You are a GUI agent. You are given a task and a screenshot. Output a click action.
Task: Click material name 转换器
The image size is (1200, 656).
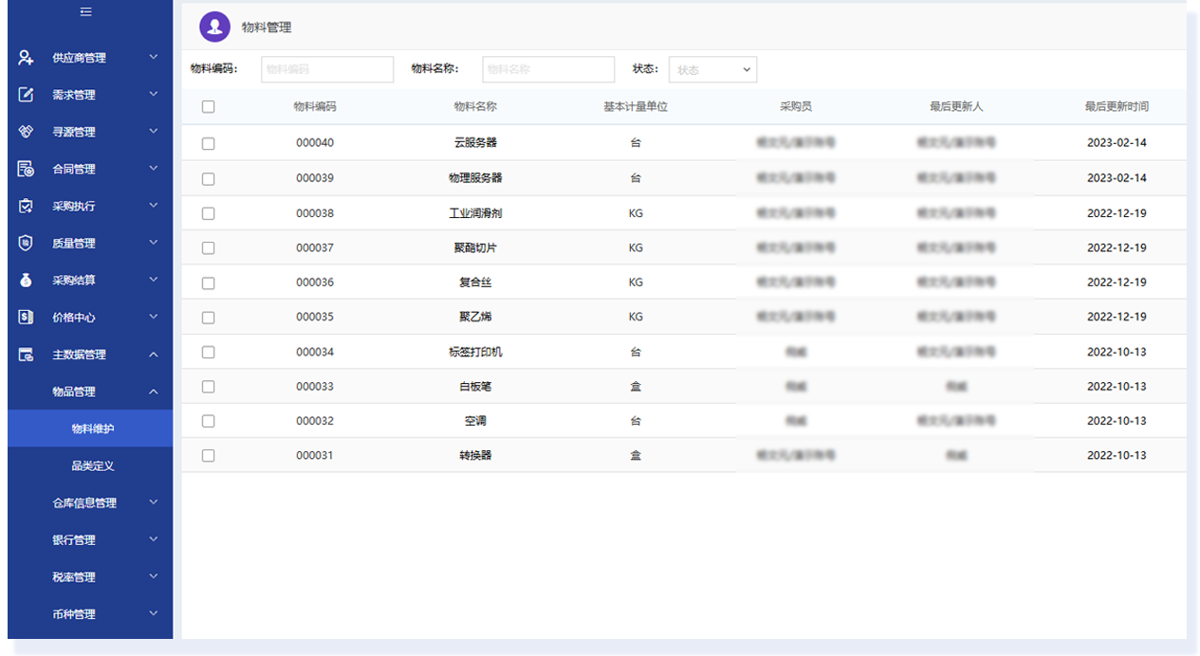pyautogui.click(x=475, y=455)
